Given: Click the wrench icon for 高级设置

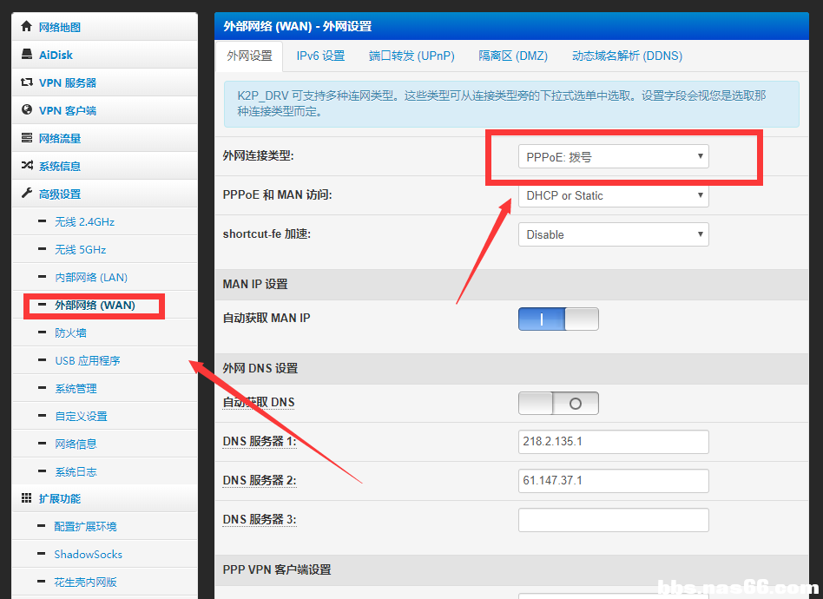Looking at the screenshot, I should [x=27, y=194].
